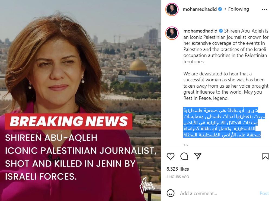The width and height of the screenshot is (272, 201).
Task: Save the post with the bookmark icon
Action: (x=265, y=156)
